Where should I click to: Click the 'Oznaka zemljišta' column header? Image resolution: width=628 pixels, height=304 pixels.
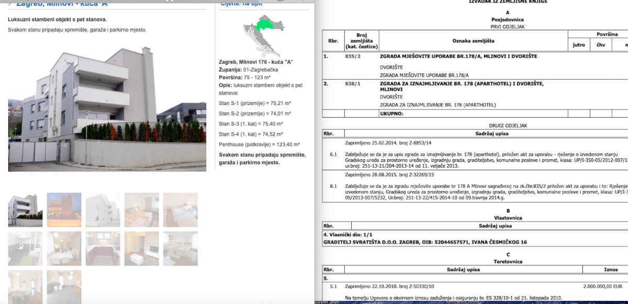pos(473,41)
